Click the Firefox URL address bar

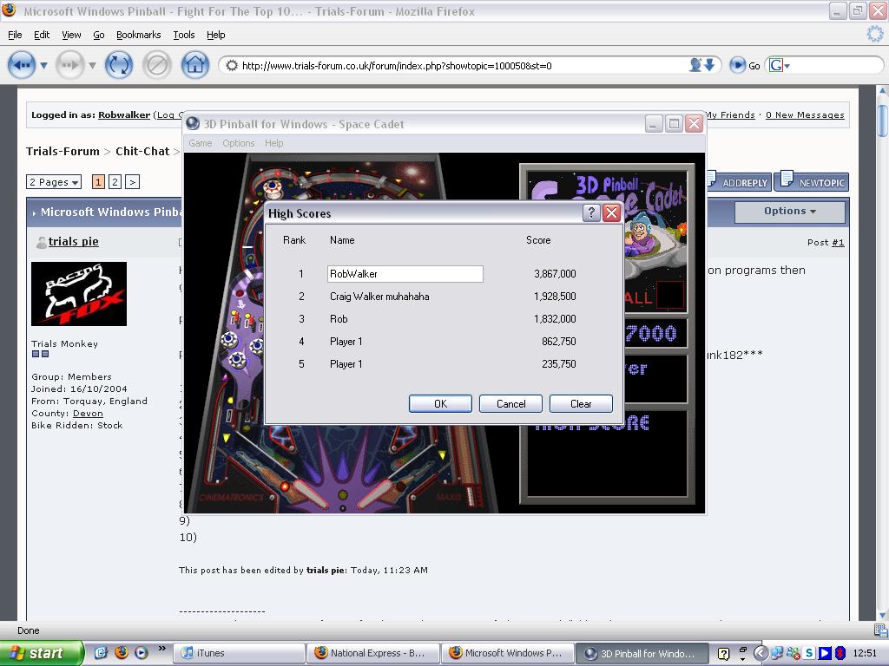tap(470, 66)
